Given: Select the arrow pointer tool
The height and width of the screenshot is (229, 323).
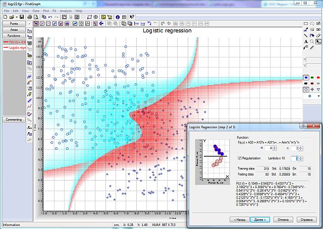Looking at the screenshot, I should coord(318,41).
